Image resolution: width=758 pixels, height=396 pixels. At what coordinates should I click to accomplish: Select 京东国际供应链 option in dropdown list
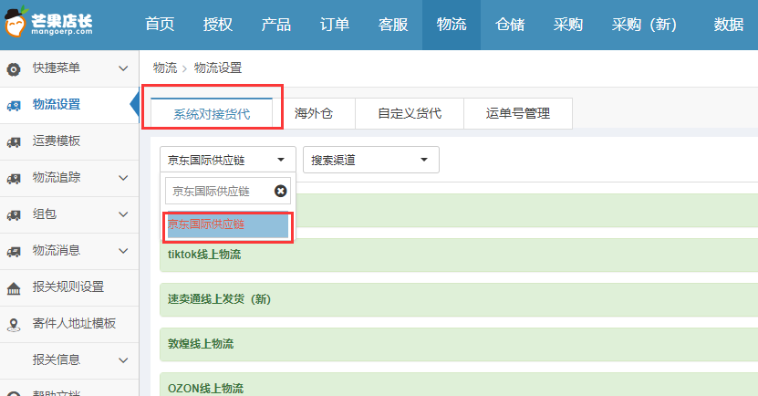228,224
